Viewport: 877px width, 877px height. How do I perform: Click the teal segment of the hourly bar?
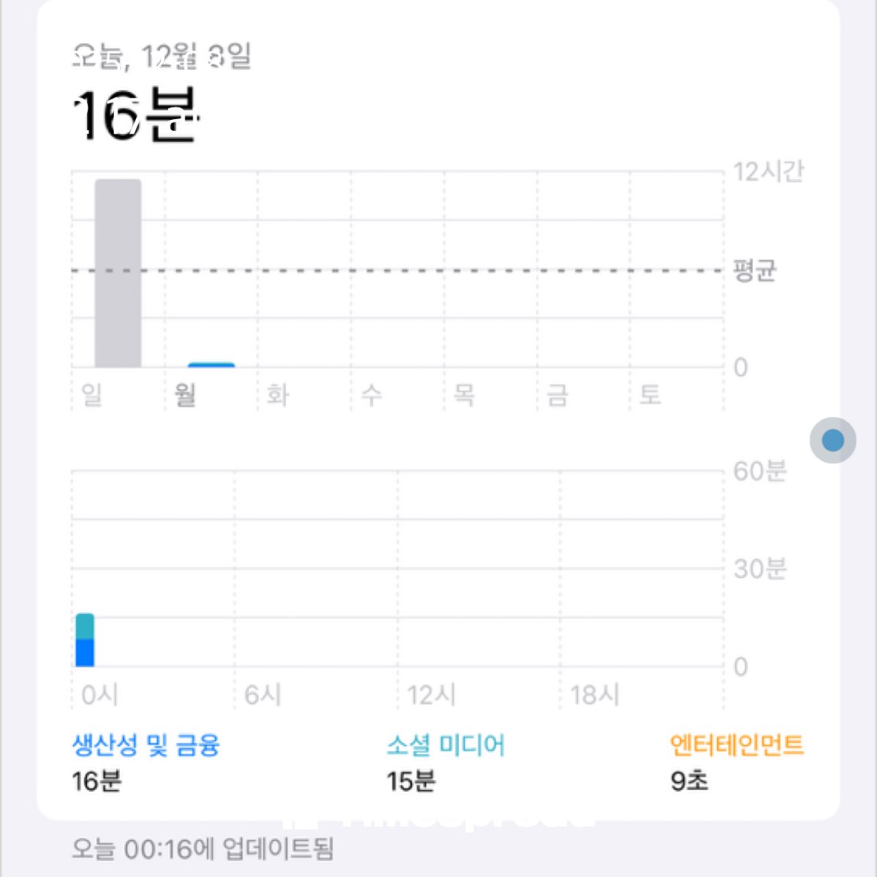point(85,626)
